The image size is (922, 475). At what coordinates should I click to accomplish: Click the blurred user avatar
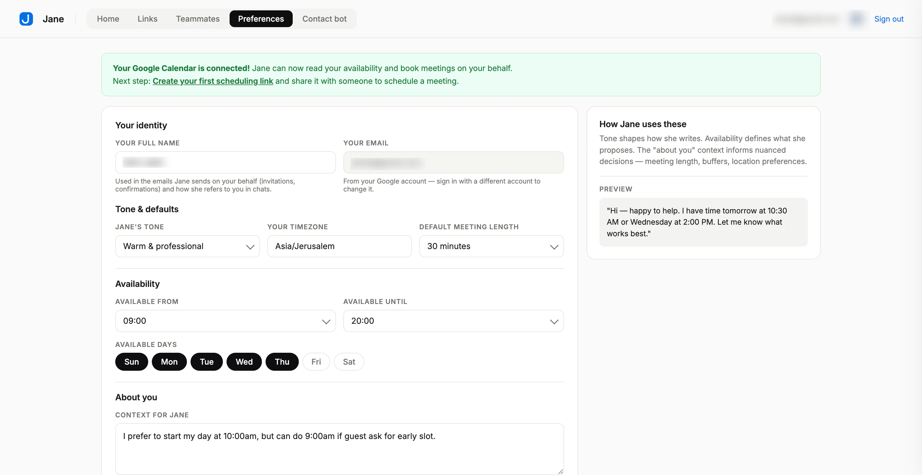856,19
